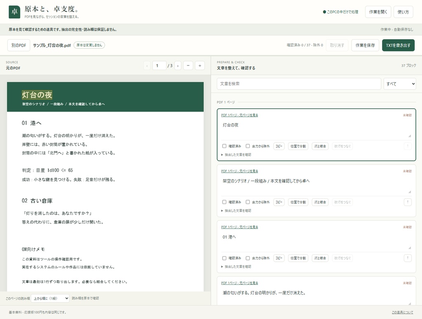Click the 架空のシナリオ block text area

click(x=316, y=186)
